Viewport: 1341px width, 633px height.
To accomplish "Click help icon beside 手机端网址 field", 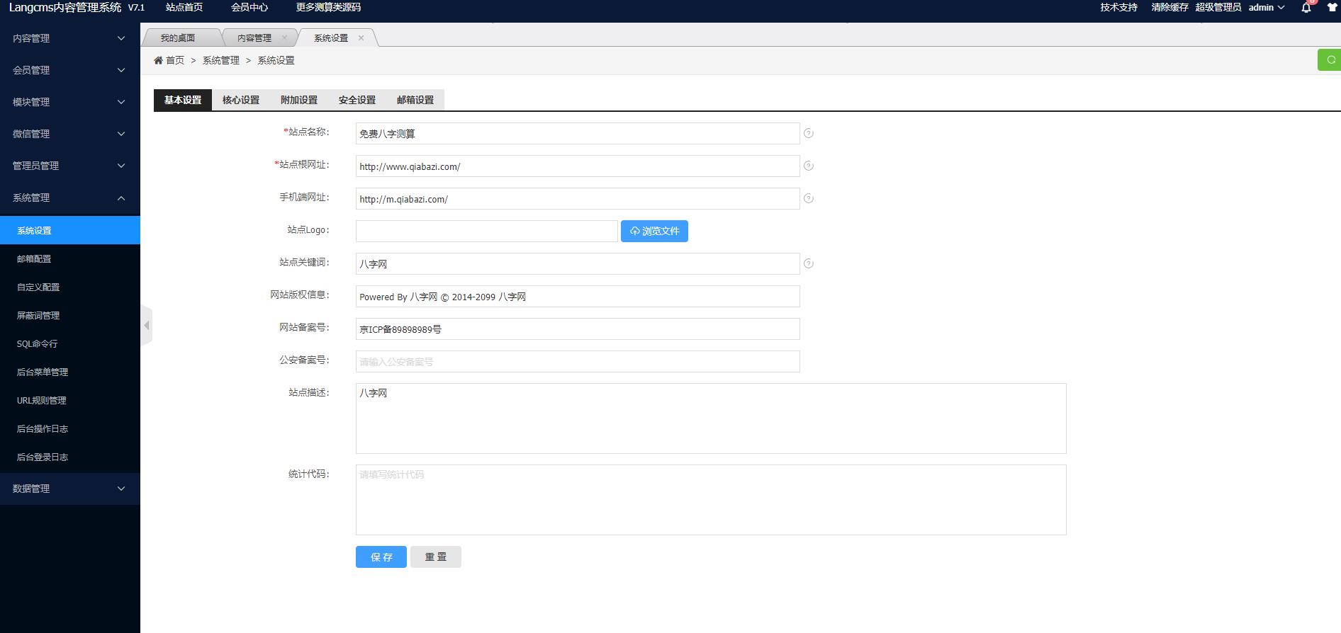I will tap(808, 198).
